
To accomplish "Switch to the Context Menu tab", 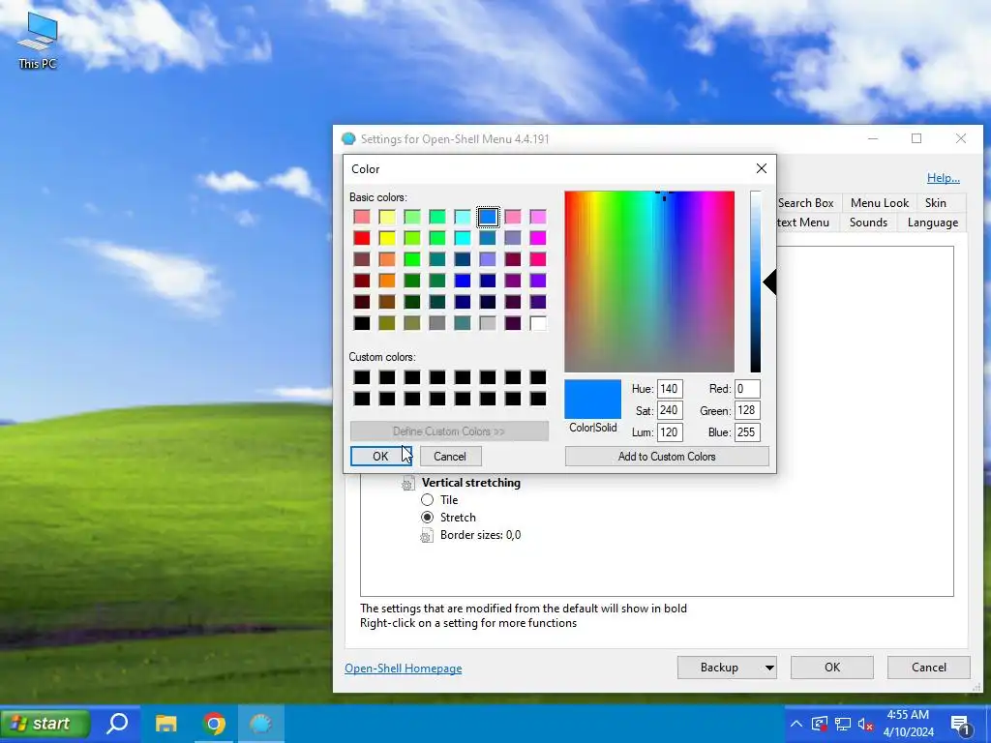I will pos(802,223).
